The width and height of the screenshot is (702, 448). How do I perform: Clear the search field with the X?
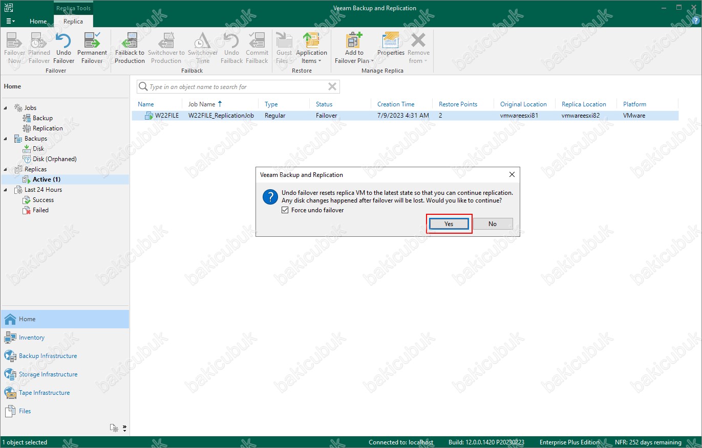click(332, 87)
